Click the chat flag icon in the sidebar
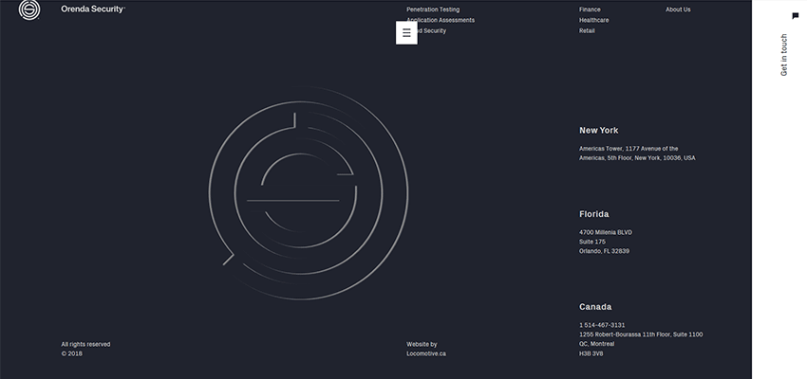Viewport: 807px width, 379px height. point(795,16)
